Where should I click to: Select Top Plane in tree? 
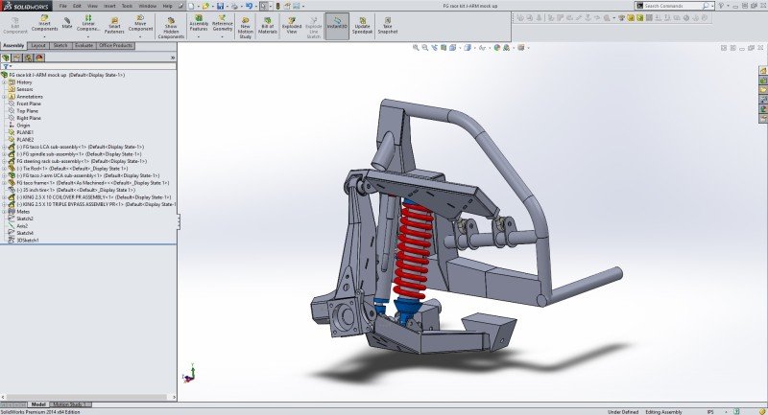pyautogui.click(x=27, y=111)
